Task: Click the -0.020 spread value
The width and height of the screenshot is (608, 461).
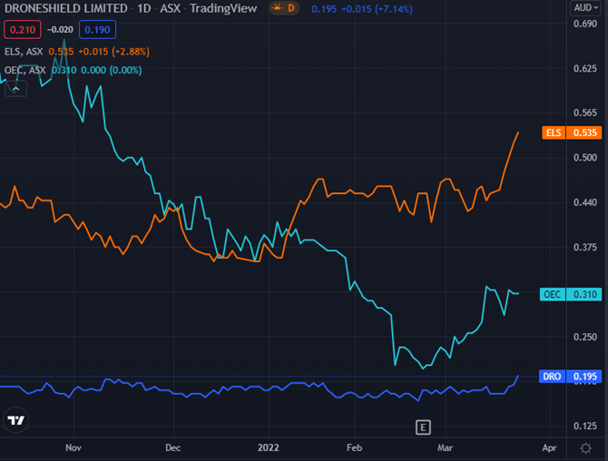Action: tap(60, 30)
